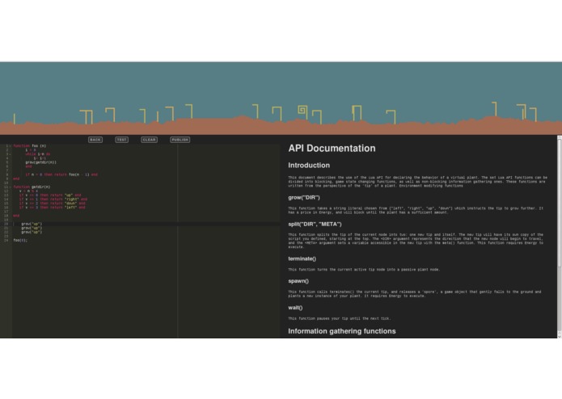Click the line returning "up"
The height and width of the screenshot is (399, 562).
[x=50, y=195]
